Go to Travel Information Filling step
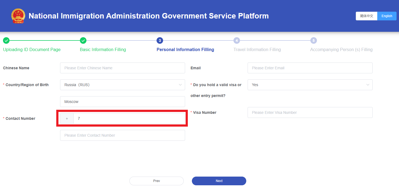 [x=257, y=49]
